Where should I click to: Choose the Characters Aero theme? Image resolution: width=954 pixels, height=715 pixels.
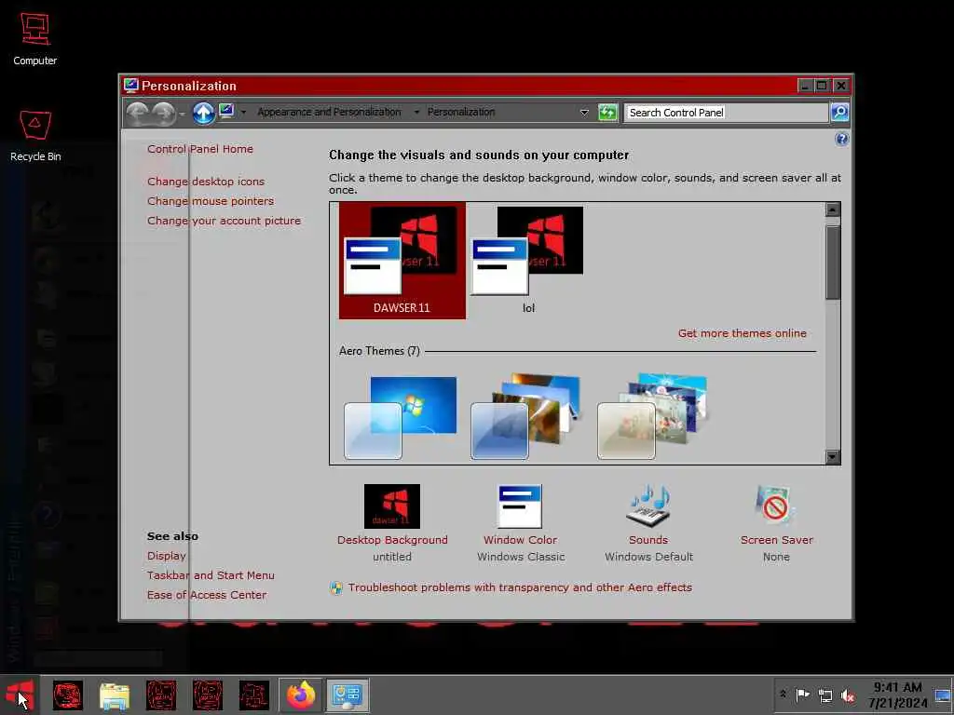[653, 417]
